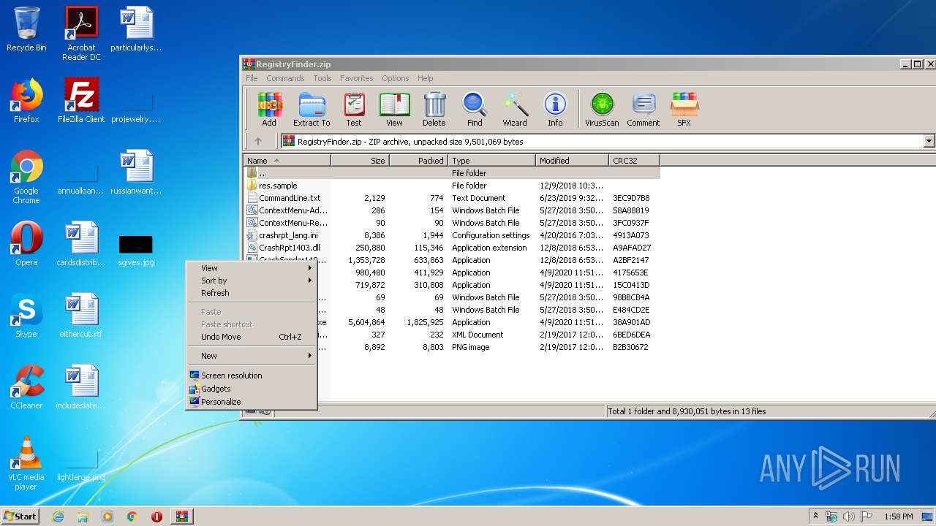The height and width of the screenshot is (526, 936).
Task: Sort file list by Modified column
Action: [573, 161]
